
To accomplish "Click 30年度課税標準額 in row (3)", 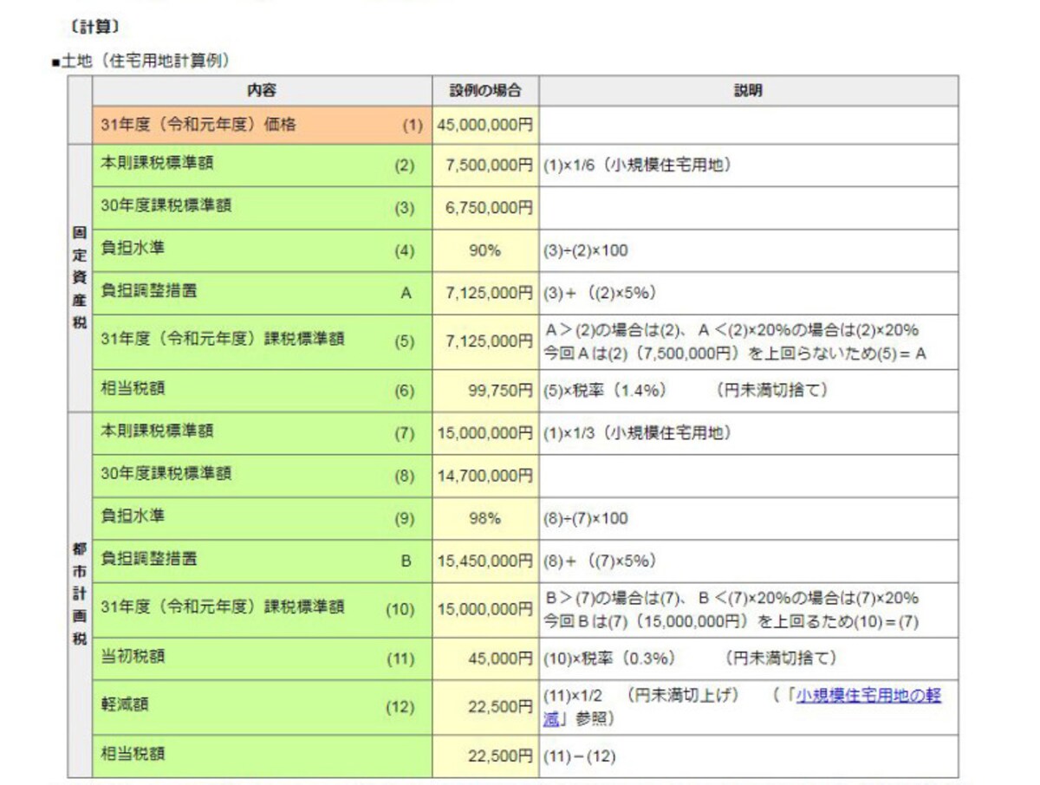I will (166, 206).
